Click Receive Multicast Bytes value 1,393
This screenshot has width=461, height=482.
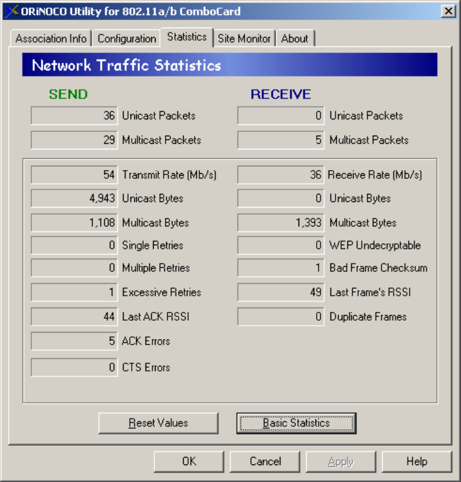tap(280, 223)
